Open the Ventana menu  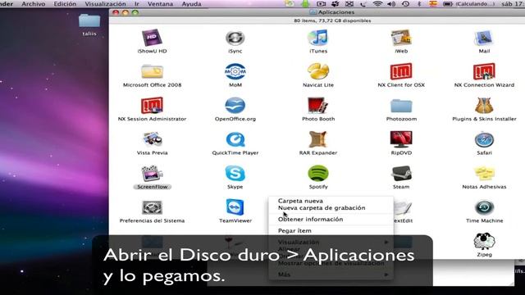tap(161, 4)
